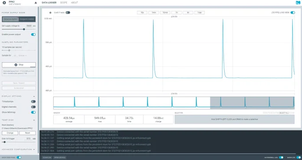Toggle Lock Y-axis switch
The height and width of the screenshot is (160, 302).
pyautogui.click(x=68, y=12)
